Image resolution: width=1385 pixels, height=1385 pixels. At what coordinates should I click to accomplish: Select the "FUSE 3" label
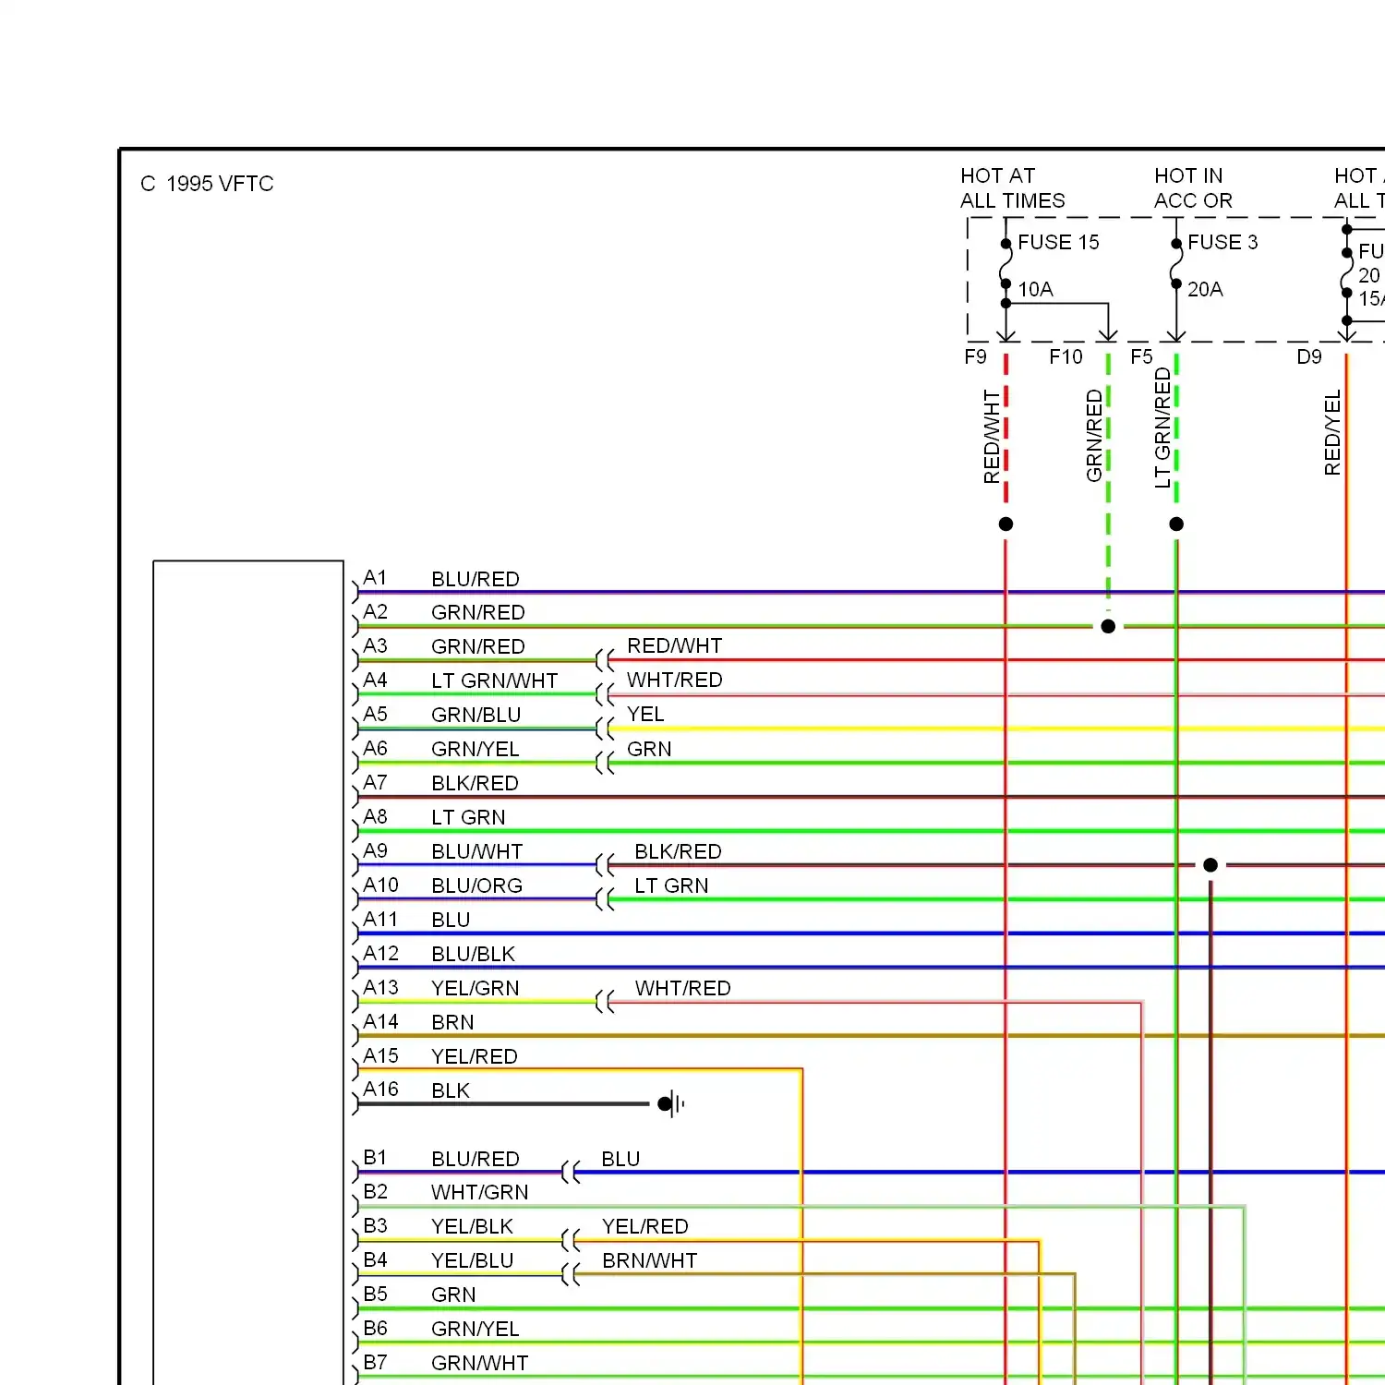[x=1222, y=242]
